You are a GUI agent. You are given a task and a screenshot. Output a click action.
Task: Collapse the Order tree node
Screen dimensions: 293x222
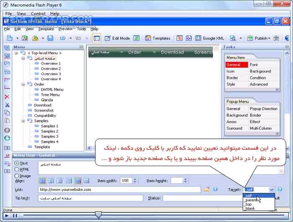point(23,84)
